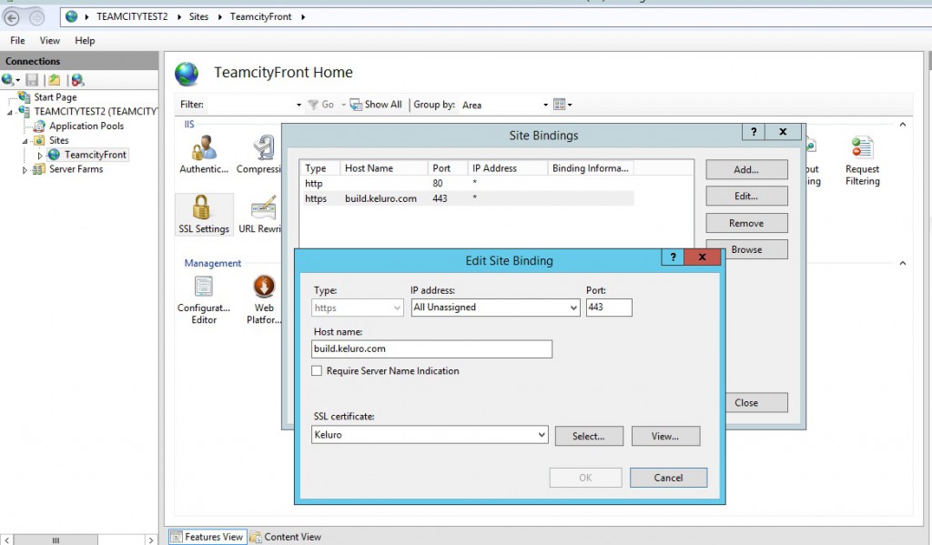This screenshot has height=545, width=932.
Task: Click the Port column header
Action: [446, 168]
